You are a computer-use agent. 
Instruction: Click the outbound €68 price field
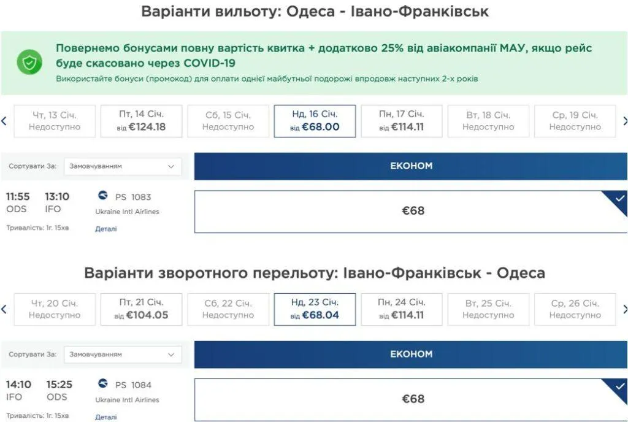coord(411,211)
